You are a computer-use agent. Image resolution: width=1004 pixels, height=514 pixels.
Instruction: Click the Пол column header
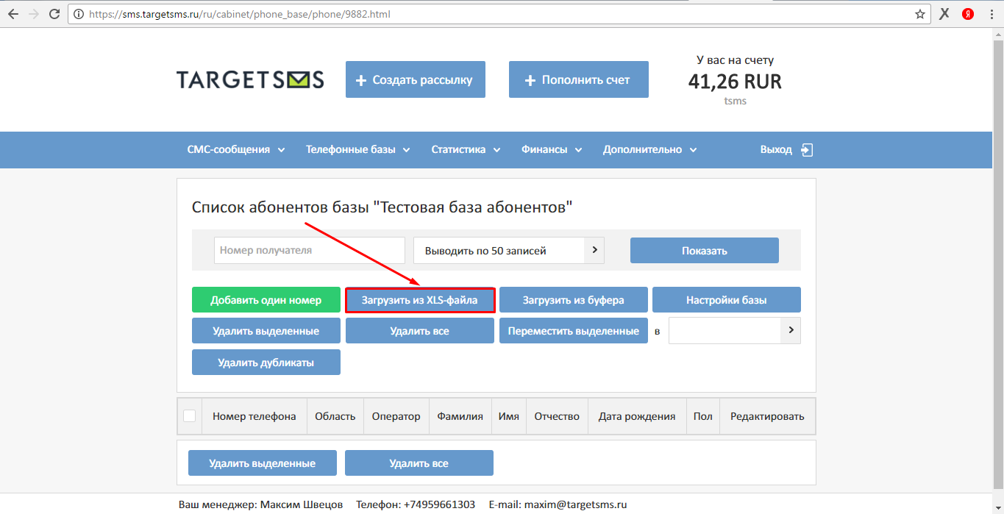pos(703,416)
